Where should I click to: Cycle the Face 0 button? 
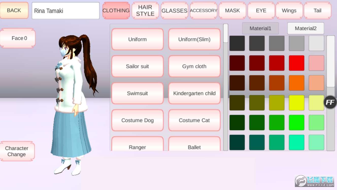(x=18, y=38)
